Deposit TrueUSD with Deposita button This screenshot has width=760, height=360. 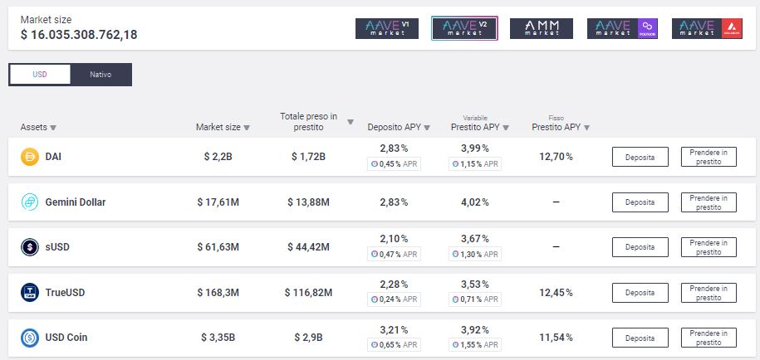click(x=640, y=293)
